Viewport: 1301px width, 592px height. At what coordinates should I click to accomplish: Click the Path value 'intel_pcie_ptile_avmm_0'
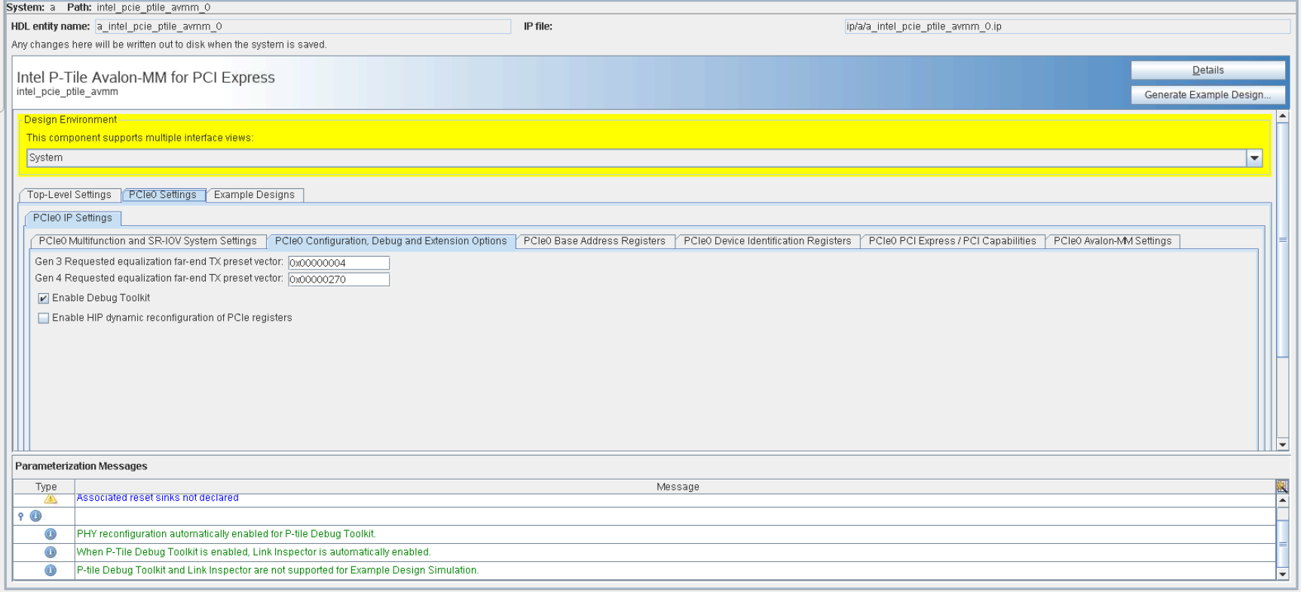click(153, 8)
